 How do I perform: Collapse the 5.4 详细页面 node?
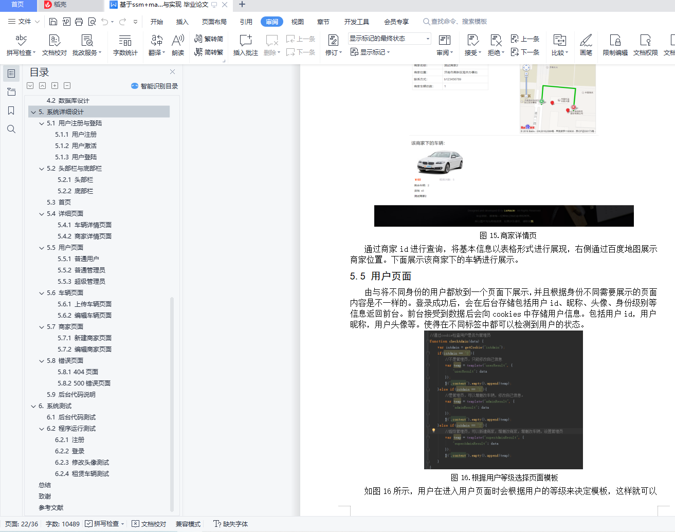[x=42, y=214]
